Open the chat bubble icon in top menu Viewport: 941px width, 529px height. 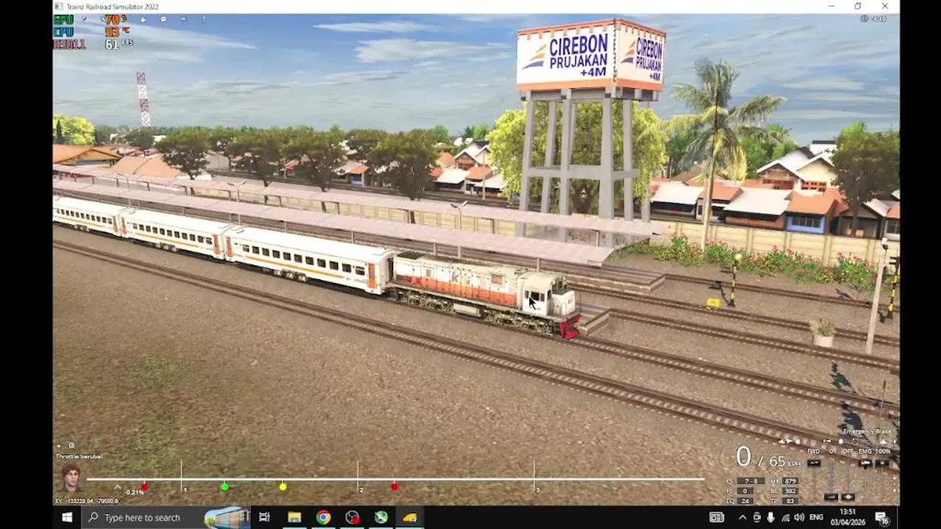163,19
